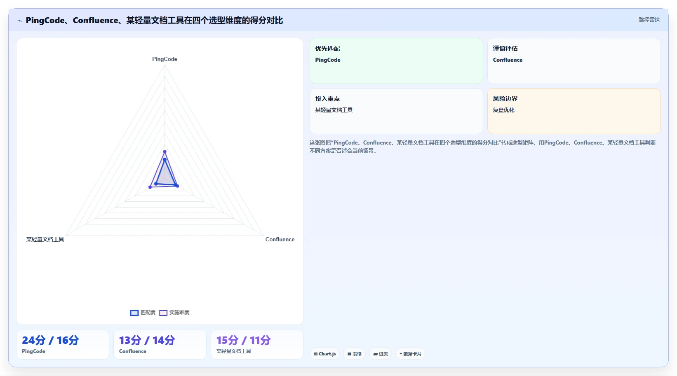Click the 15分 / 11分 某轻量文档工具 score card
The image size is (677, 376).
pos(257,344)
